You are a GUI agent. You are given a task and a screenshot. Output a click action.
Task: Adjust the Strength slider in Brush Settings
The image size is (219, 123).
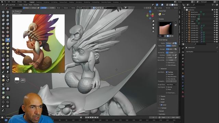click(170, 49)
